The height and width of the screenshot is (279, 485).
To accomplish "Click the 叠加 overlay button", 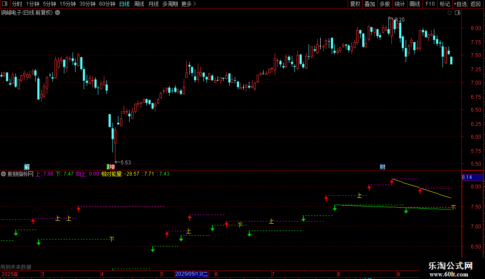I will pos(370,4).
